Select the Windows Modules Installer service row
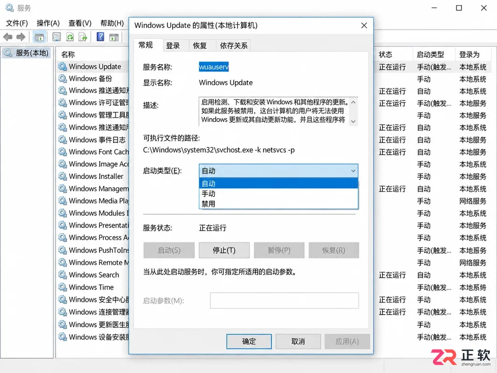 tap(93, 213)
